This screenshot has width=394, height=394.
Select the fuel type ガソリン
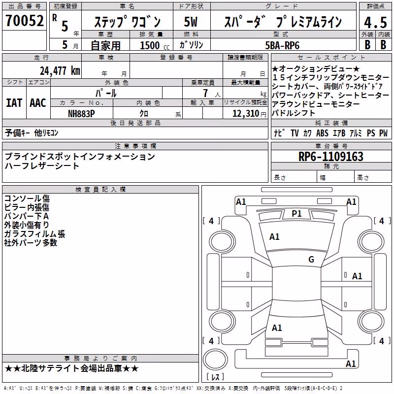tap(191, 45)
